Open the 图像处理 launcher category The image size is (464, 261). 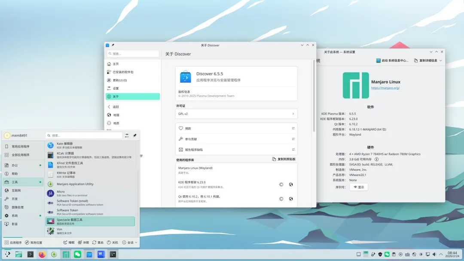pyautogui.click(x=23, y=207)
